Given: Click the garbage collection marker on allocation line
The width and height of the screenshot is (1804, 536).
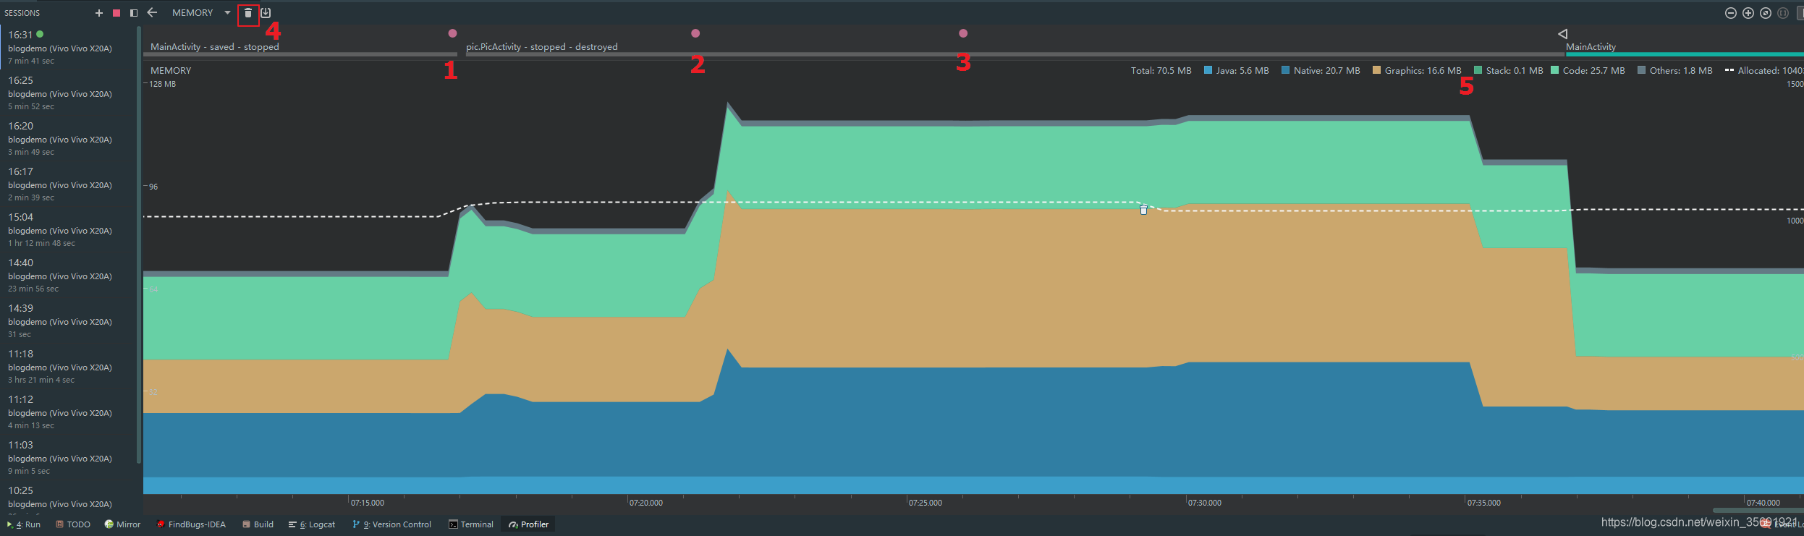Looking at the screenshot, I should (x=1143, y=210).
